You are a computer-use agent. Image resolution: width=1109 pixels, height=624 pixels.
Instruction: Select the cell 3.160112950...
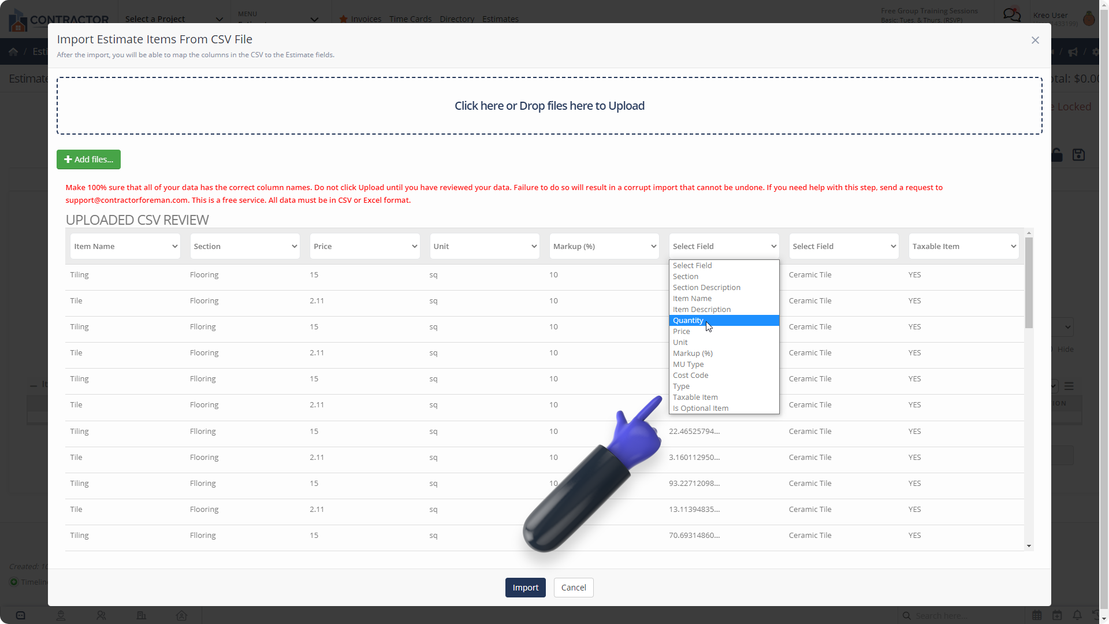(694, 457)
